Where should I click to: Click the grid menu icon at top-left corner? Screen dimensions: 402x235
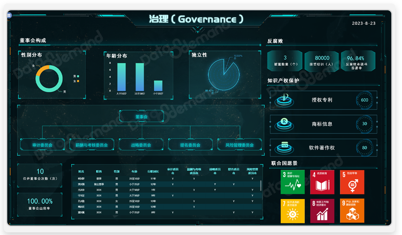click(x=9, y=16)
